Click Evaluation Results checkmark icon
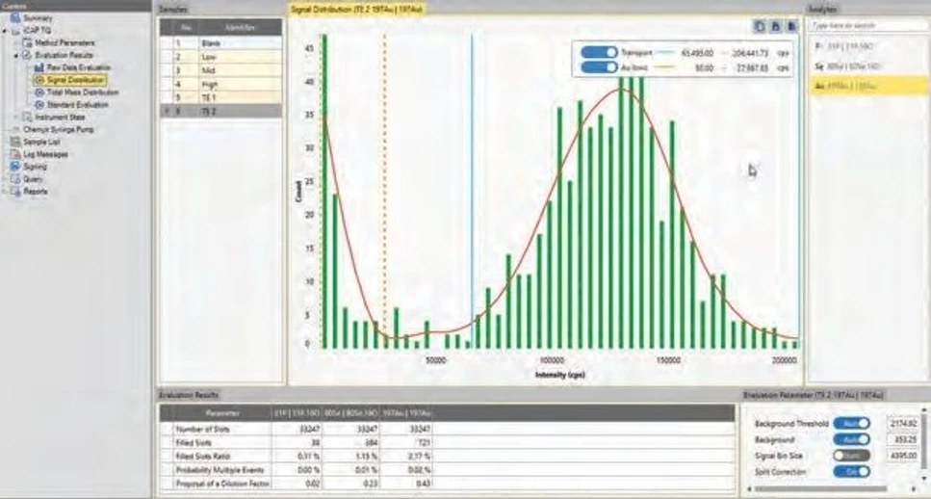931x499 pixels. coord(27,55)
